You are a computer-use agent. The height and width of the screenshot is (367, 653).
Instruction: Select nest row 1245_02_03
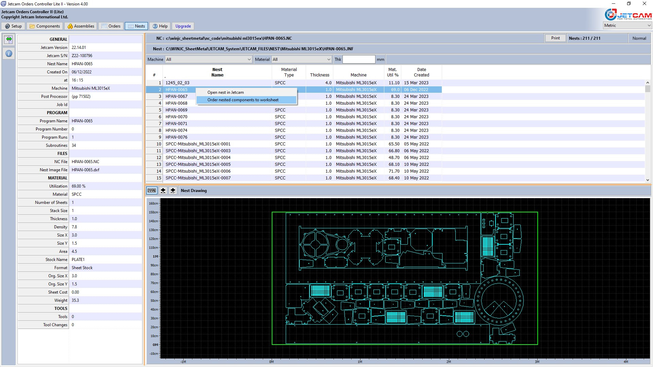click(294, 83)
